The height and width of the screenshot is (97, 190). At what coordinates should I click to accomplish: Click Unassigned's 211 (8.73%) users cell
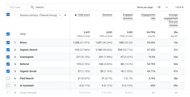83,57
